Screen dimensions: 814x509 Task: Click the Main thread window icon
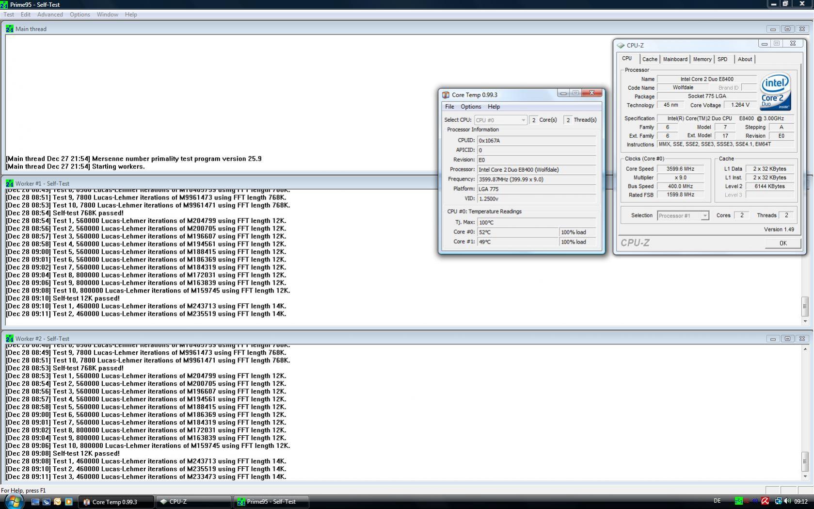(10, 29)
